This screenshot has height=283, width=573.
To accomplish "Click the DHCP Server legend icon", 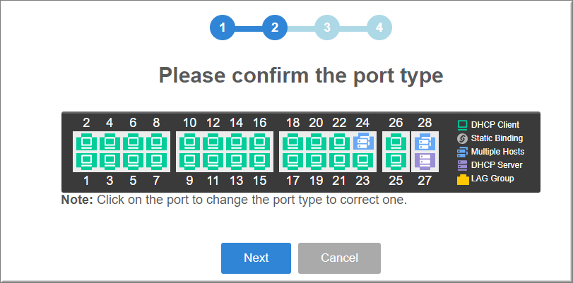I will pos(463,165).
